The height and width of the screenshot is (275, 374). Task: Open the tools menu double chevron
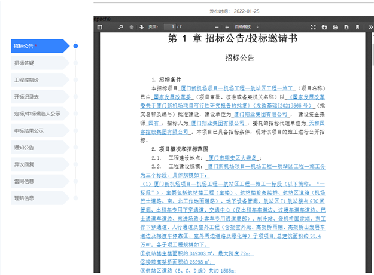click(370, 27)
